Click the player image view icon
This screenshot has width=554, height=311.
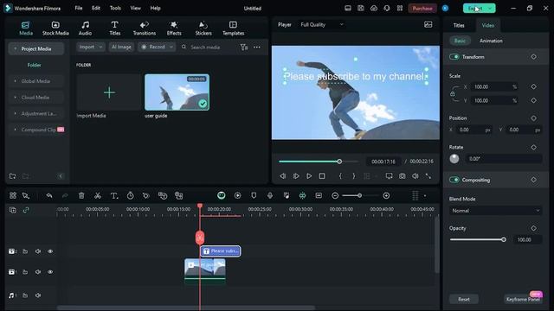pos(428,24)
